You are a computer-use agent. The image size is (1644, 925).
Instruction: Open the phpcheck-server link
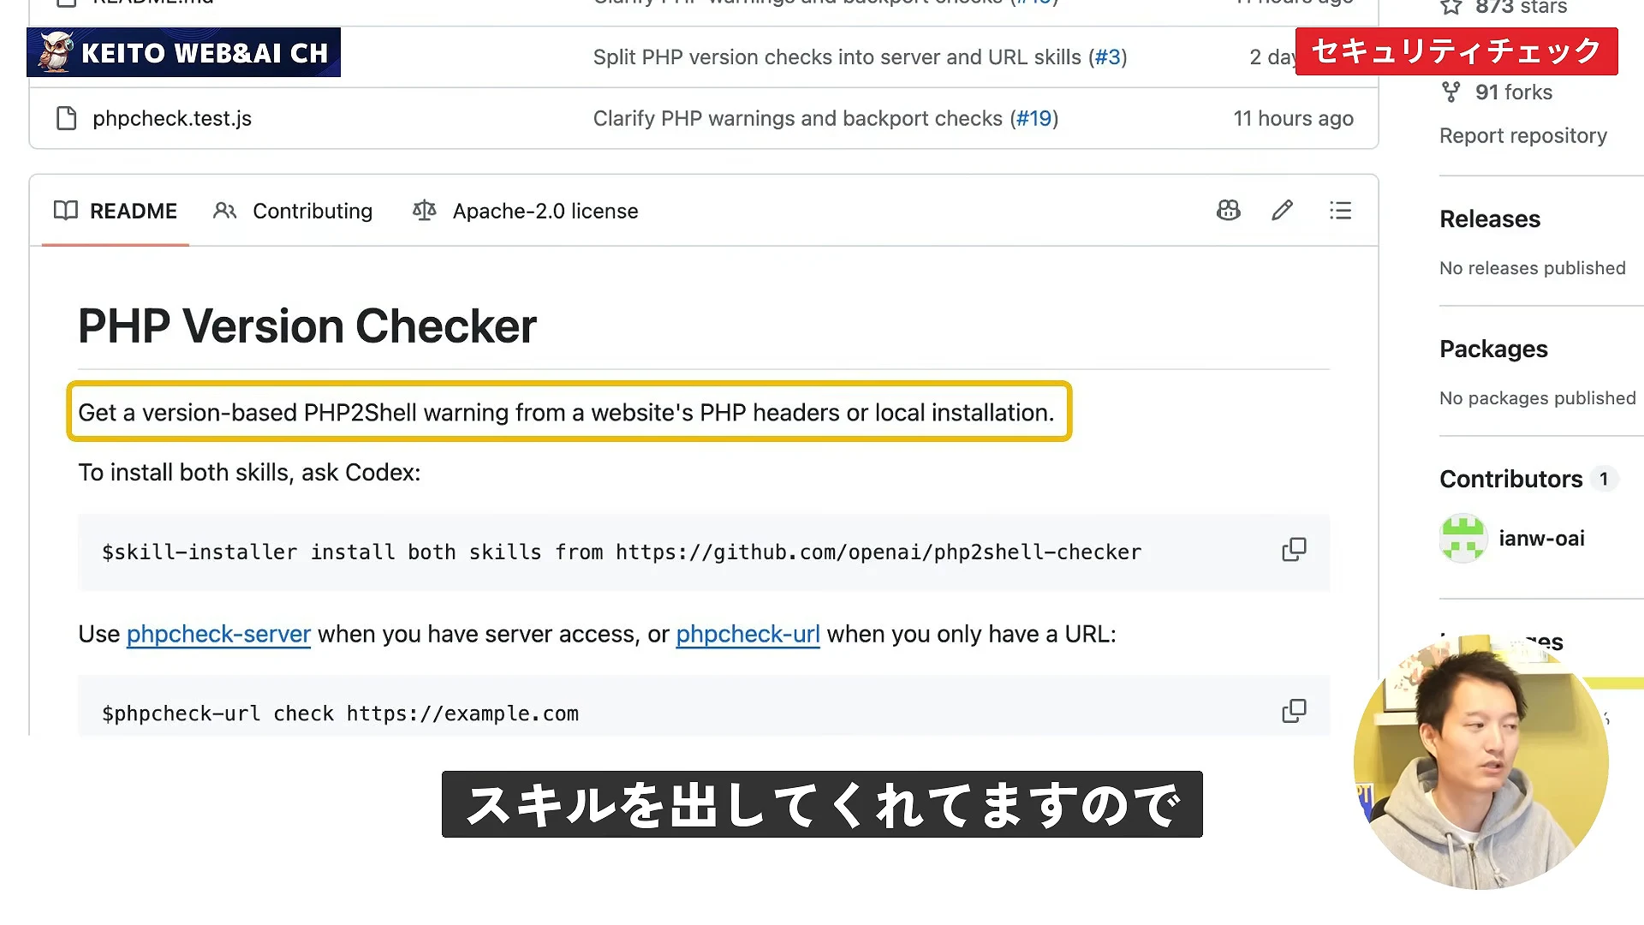[218, 635]
